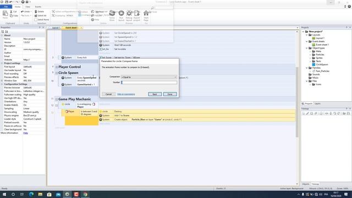Open Microsoft Edge from taskbar
The image size is (352, 198).
(31, 194)
